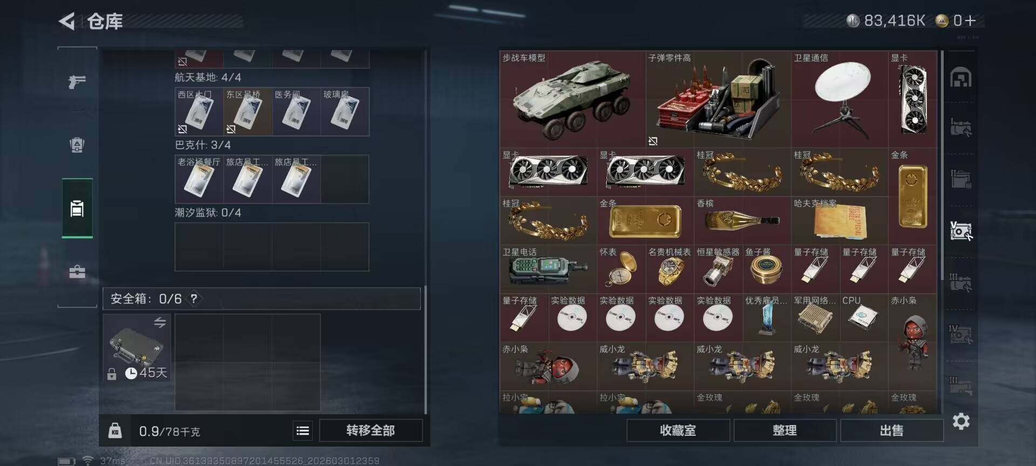The height and width of the screenshot is (466, 1036).
Task: Select the highlighted storage box III on right sidebar
Action: click(961, 231)
